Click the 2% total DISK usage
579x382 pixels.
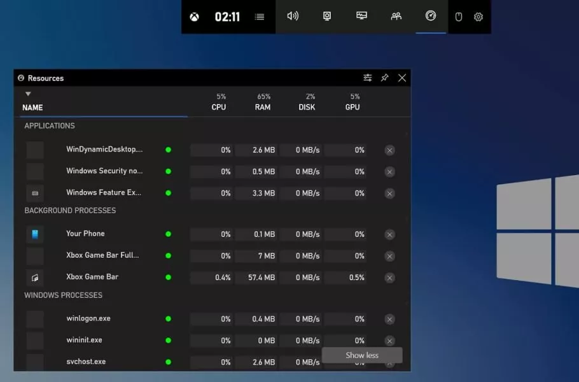tap(310, 96)
